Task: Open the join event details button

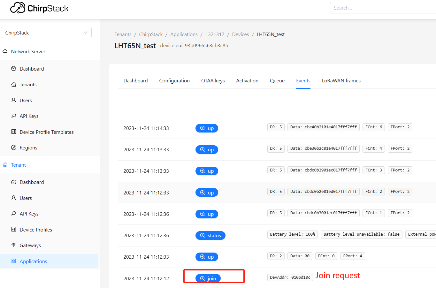Action: (208, 278)
